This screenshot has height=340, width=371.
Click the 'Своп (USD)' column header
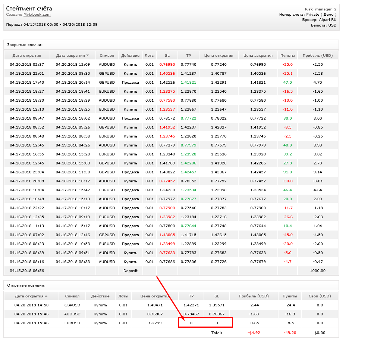point(320,296)
